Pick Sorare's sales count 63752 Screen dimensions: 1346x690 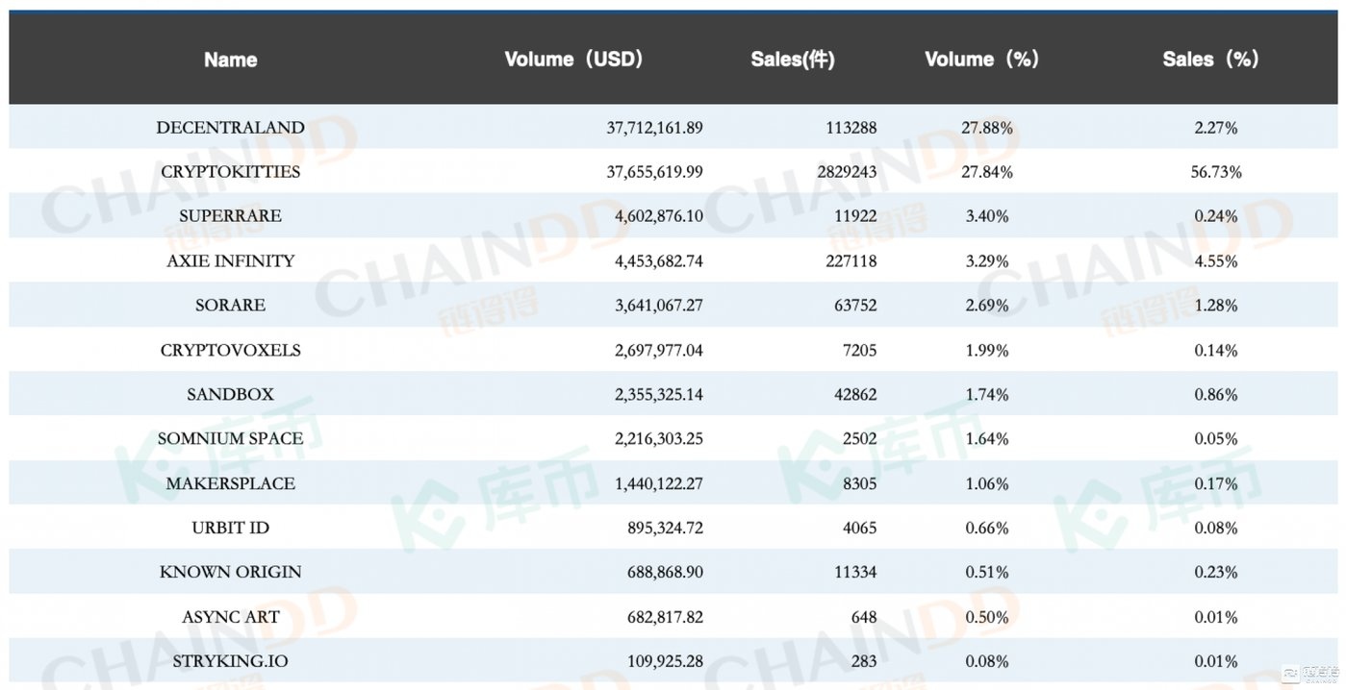(855, 306)
